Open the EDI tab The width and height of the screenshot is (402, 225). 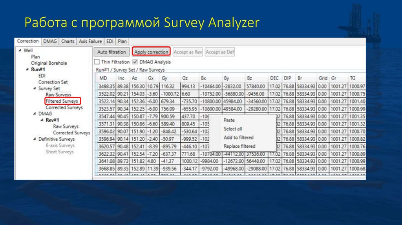point(110,41)
